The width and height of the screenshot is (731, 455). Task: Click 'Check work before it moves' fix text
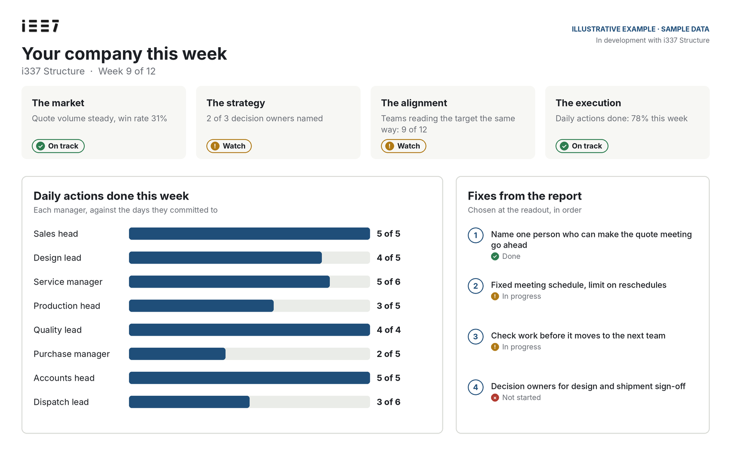point(578,336)
